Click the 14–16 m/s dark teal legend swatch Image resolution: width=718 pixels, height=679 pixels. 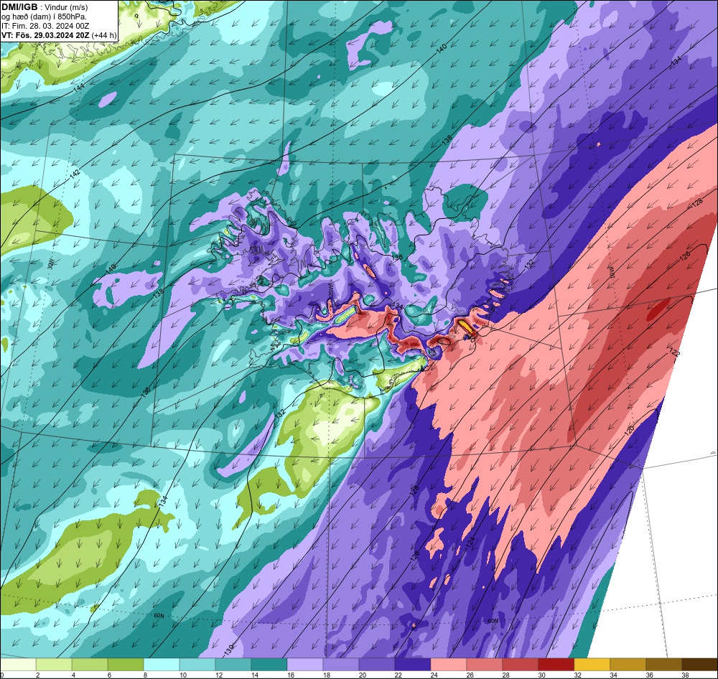pyautogui.click(x=269, y=665)
